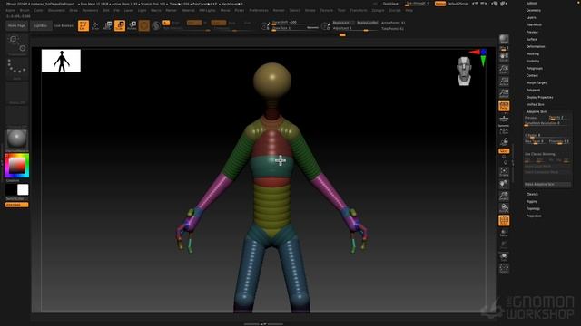
Task: Toggle the Floor grid
Action: pyautogui.click(x=504, y=118)
